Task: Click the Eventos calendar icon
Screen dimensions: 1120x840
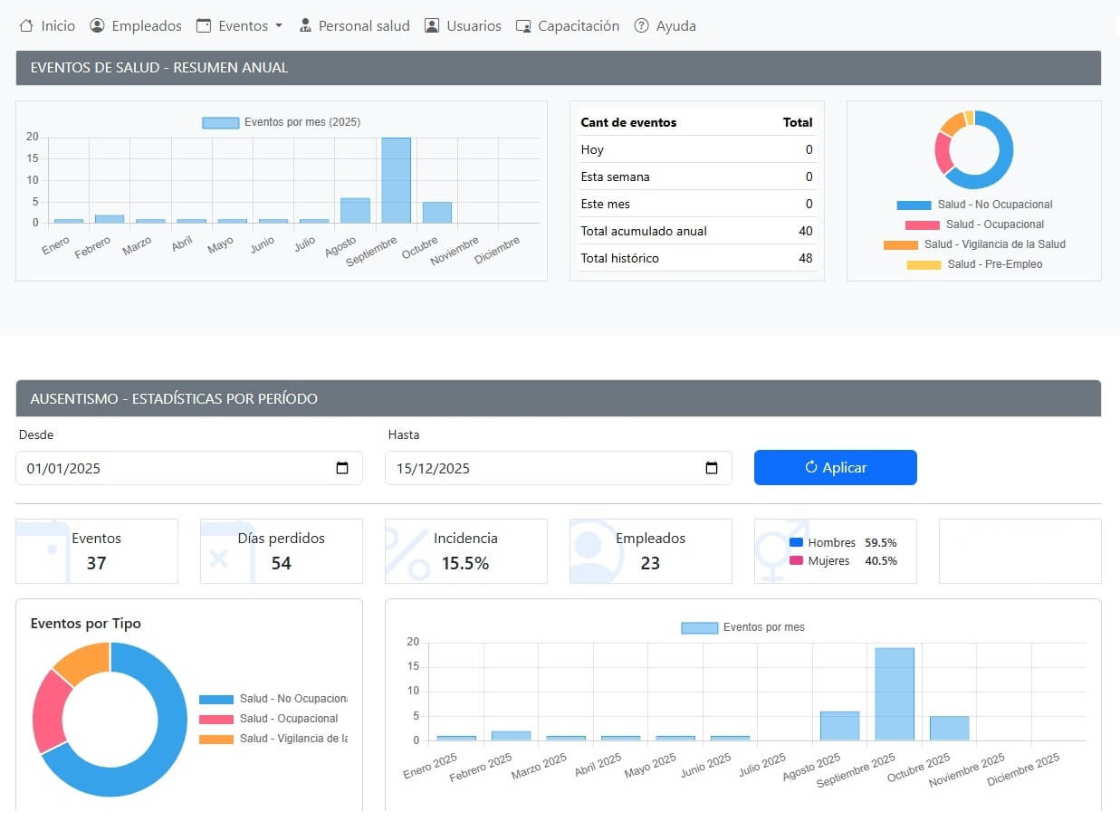Action: (204, 26)
